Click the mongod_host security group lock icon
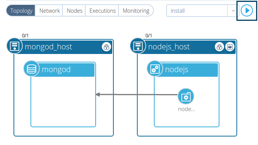The height and width of the screenshot is (145, 258). (106, 47)
